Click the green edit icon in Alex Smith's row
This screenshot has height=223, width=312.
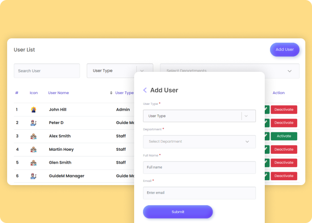tap(267, 136)
